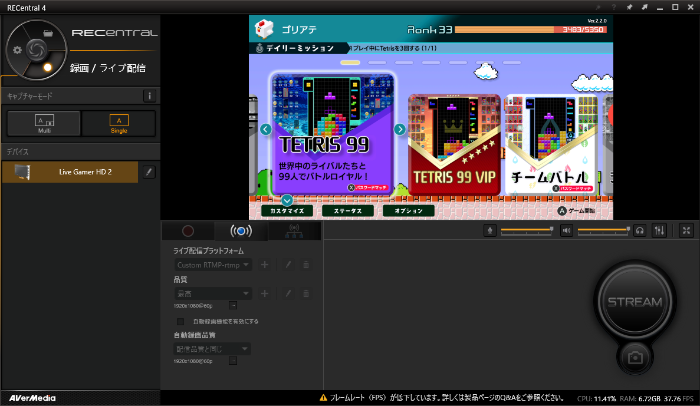Select the Live Gamer HD 2 device

click(x=71, y=172)
